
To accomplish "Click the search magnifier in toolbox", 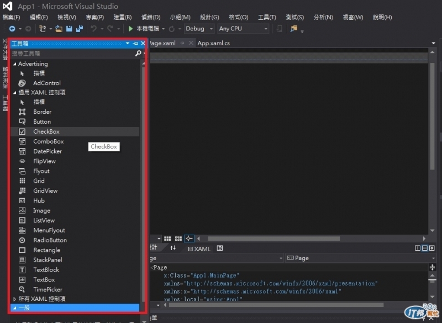I will [x=138, y=53].
